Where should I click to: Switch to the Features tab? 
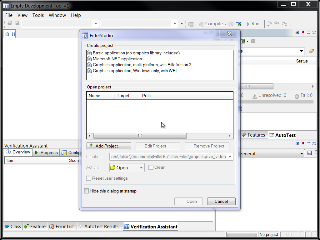(253, 135)
